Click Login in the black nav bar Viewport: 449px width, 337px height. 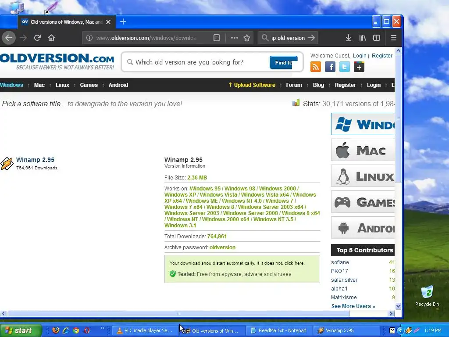click(x=374, y=85)
